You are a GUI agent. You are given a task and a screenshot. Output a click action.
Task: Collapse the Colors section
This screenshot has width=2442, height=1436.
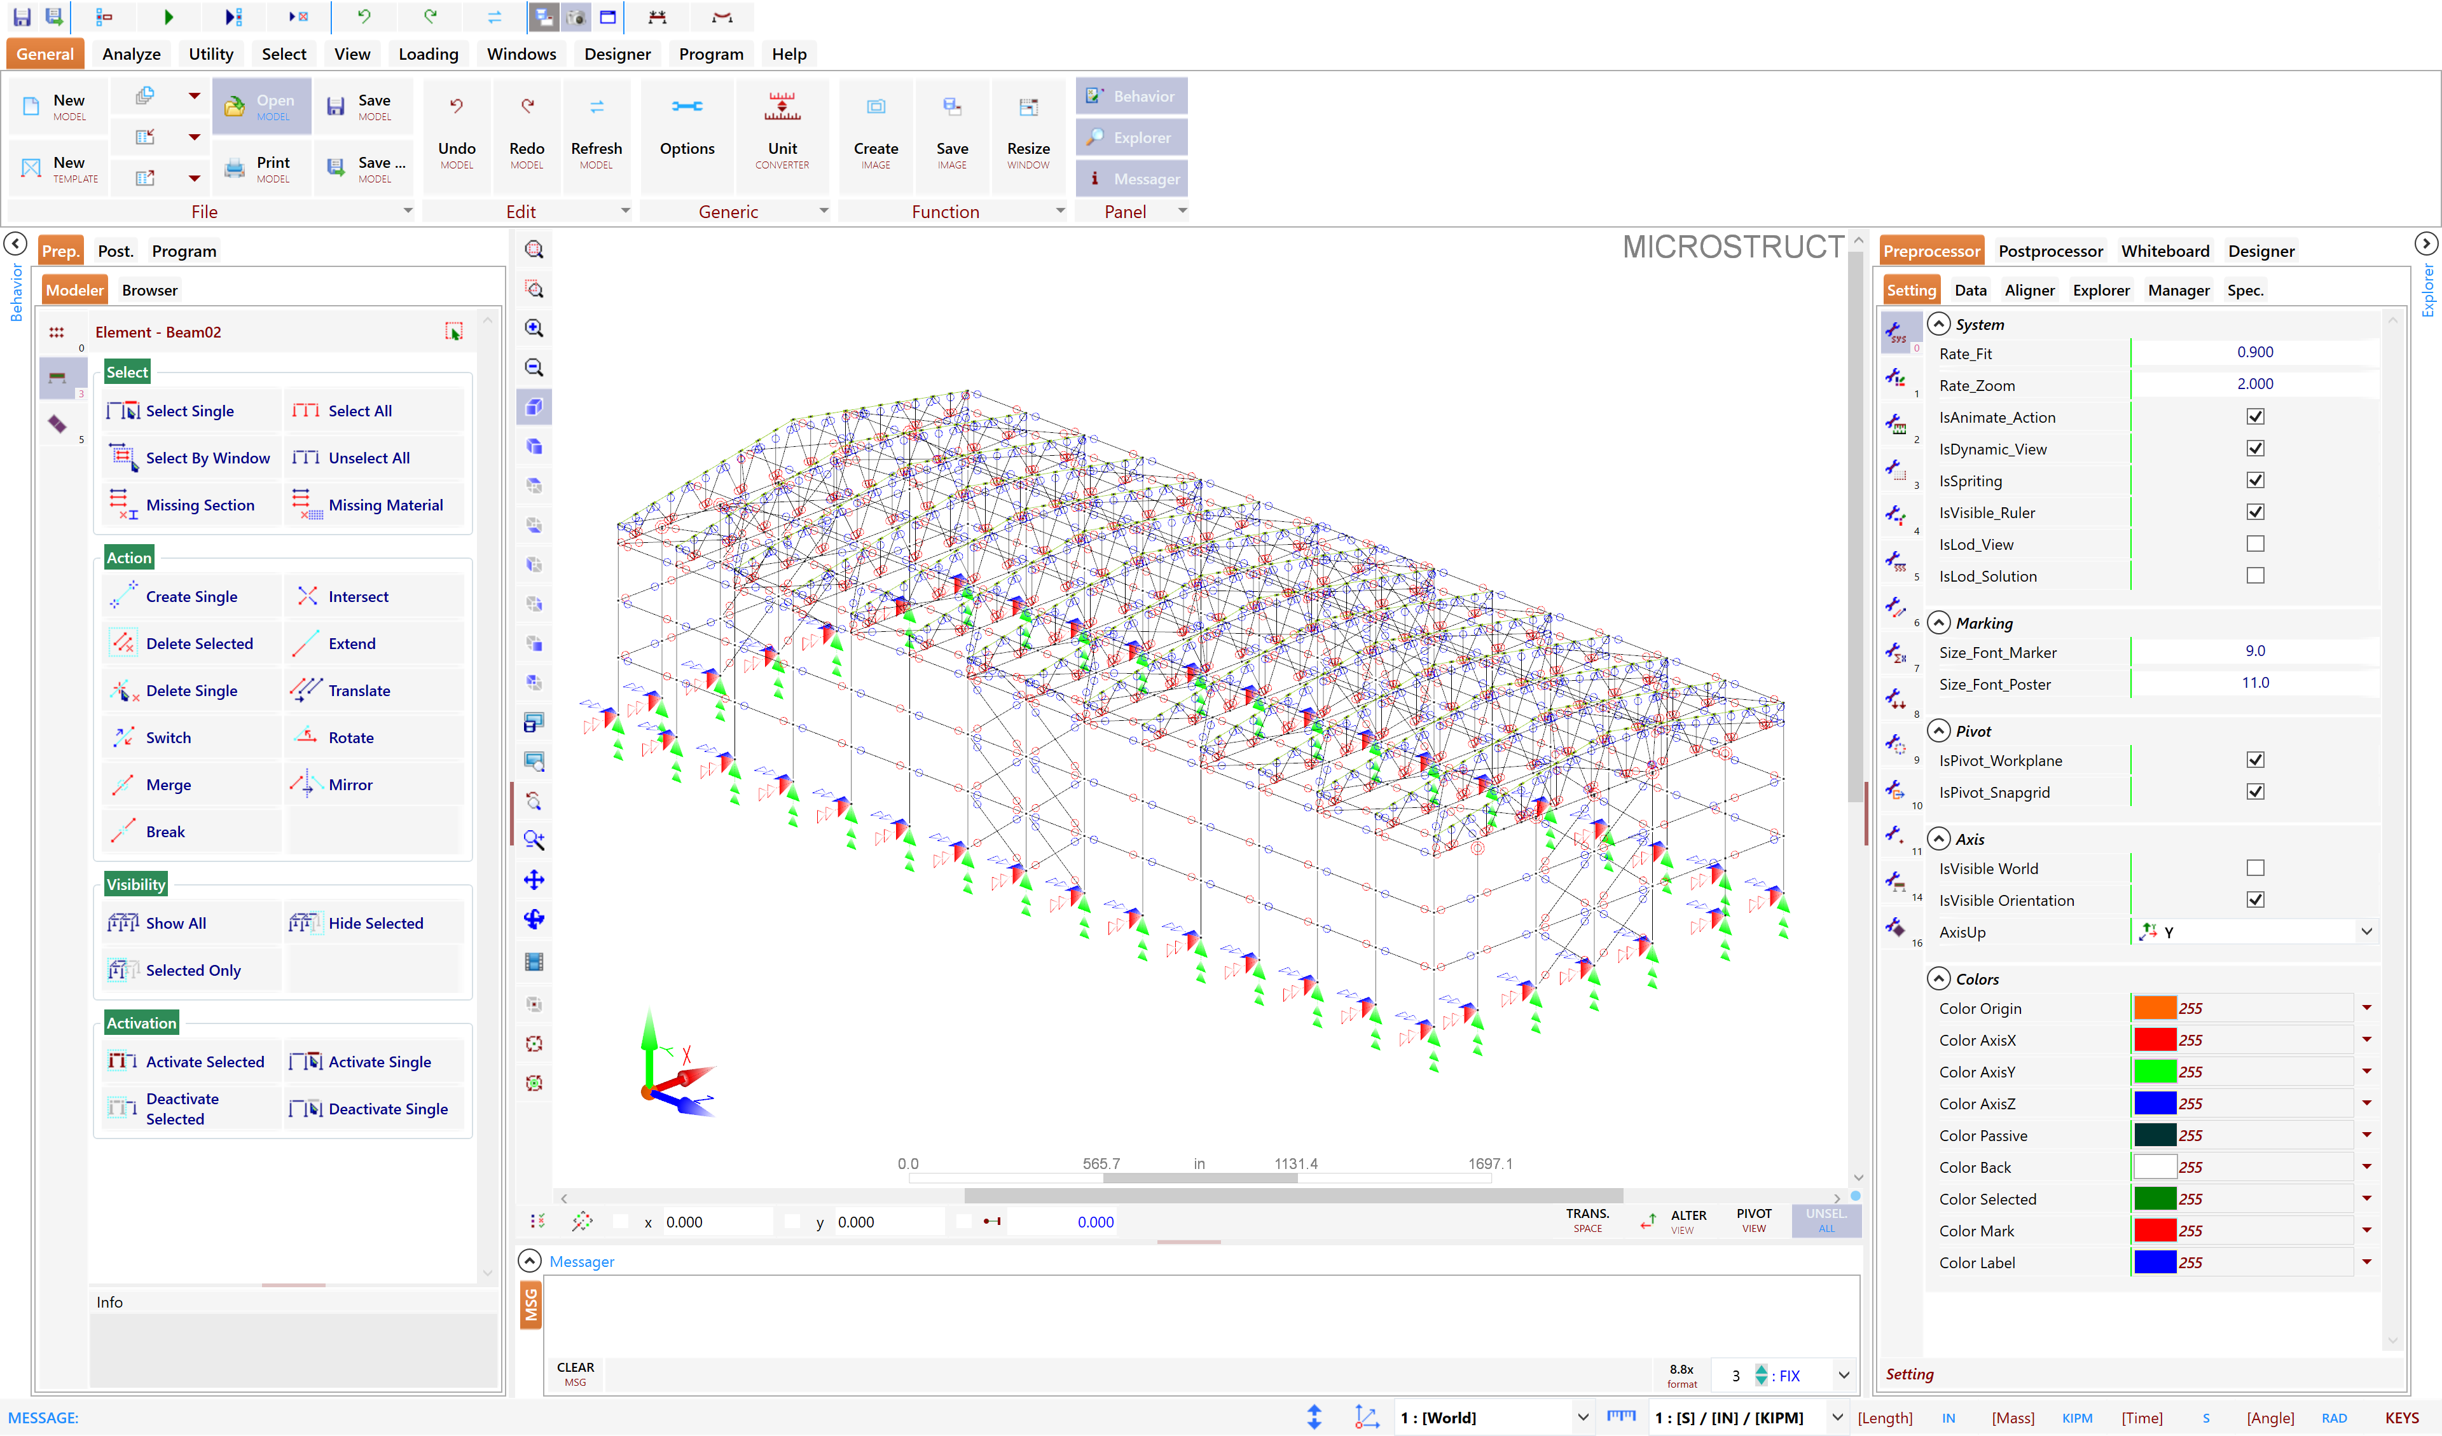pyautogui.click(x=1938, y=979)
